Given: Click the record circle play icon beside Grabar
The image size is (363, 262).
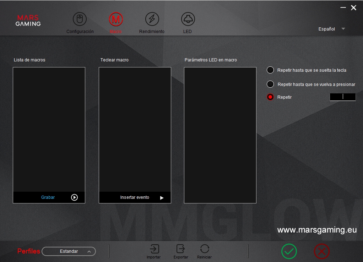Looking at the screenshot, I should point(74,197).
